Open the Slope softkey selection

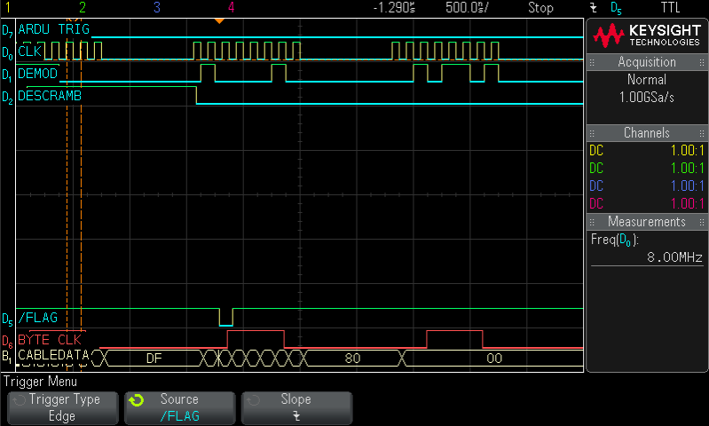(296, 407)
